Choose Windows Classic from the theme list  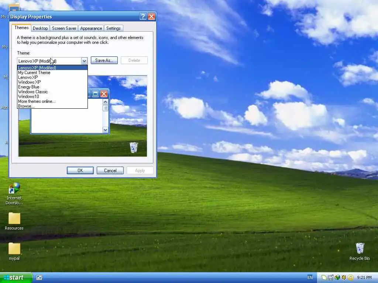pyautogui.click(x=52, y=92)
